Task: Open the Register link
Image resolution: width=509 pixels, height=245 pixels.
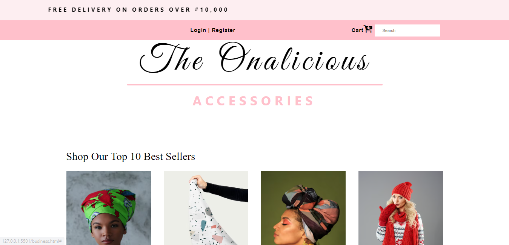Action: tap(223, 30)
